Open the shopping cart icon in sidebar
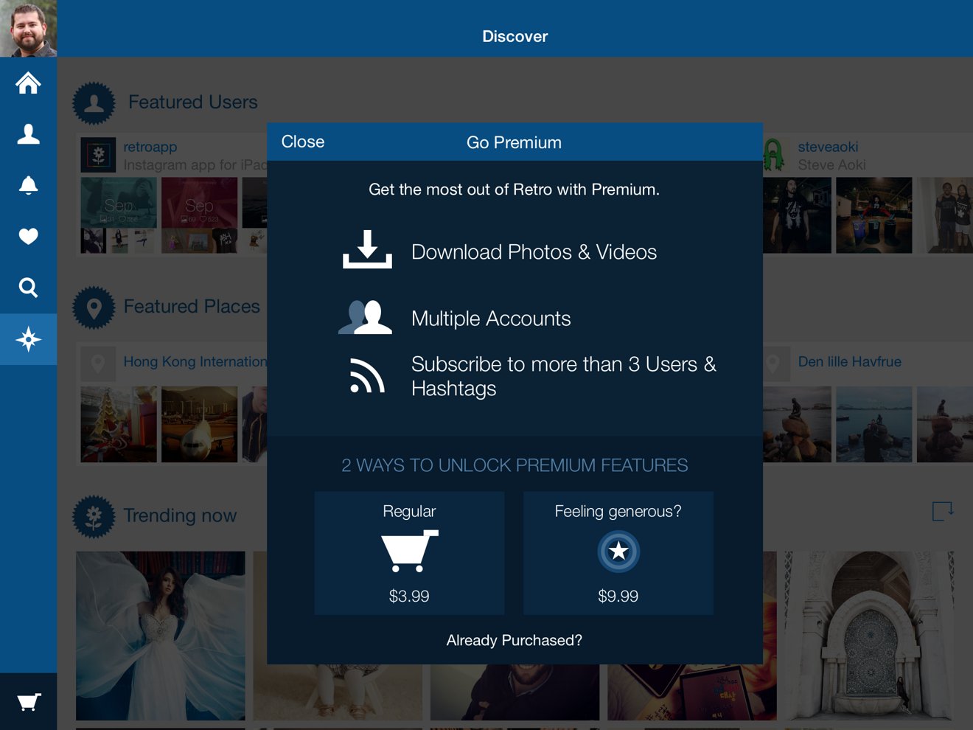The image size is (973, 730). [x=28, y=701]
